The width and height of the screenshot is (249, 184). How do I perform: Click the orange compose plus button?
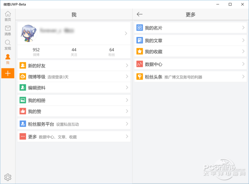click(7, 73)
